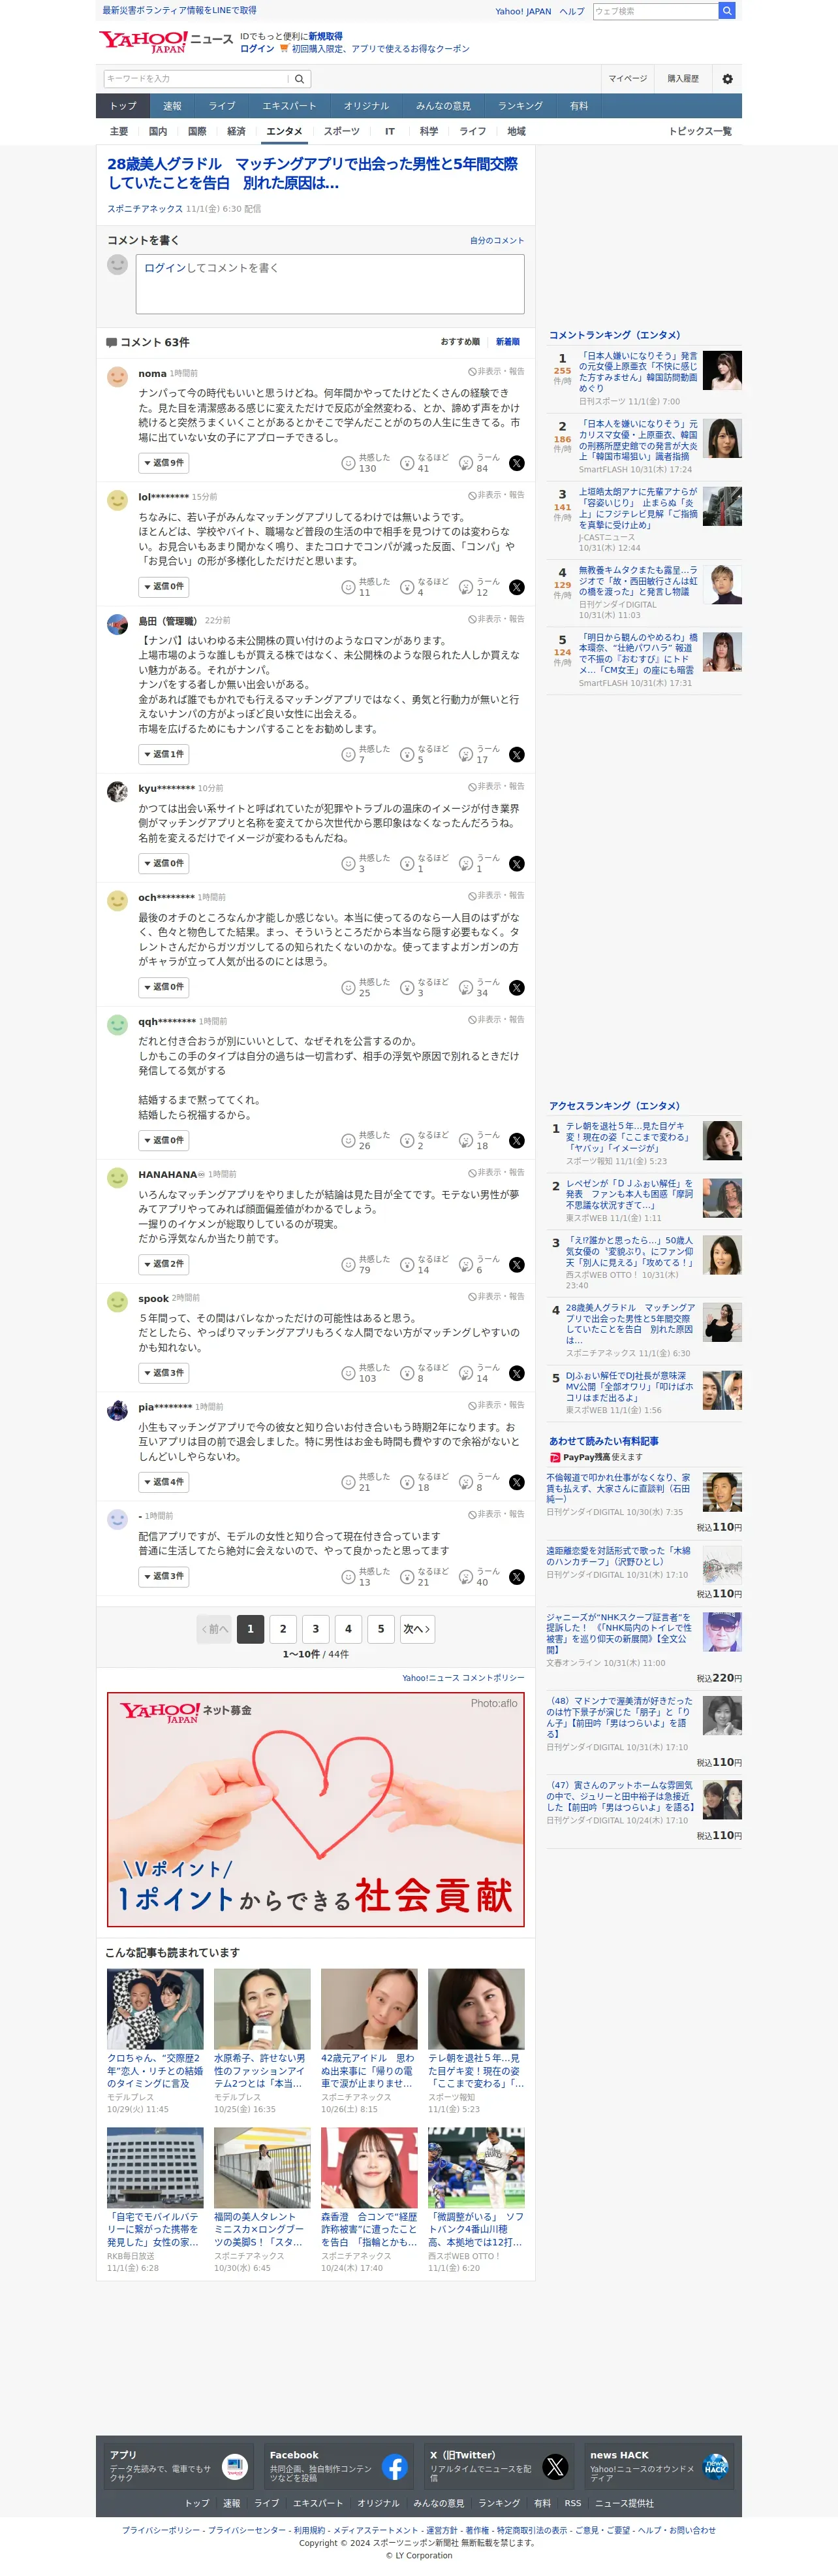Open the Yahoo ネット募金 banner
Image resolution: width=838 pixels, height=2576 pixels.
316,1810
